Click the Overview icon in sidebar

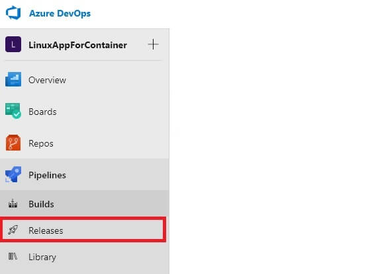13,79
